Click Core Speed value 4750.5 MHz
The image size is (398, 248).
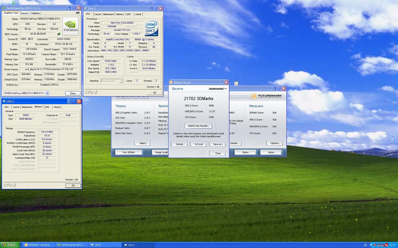click(x=111, y=61)
